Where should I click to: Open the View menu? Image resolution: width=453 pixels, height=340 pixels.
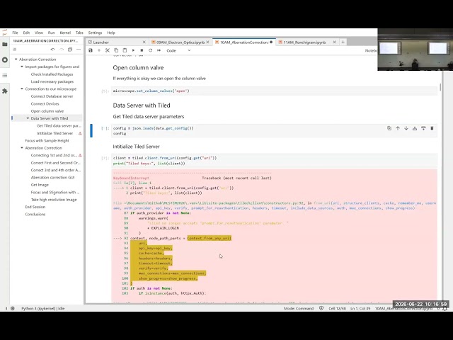click(x=39, y=33)
